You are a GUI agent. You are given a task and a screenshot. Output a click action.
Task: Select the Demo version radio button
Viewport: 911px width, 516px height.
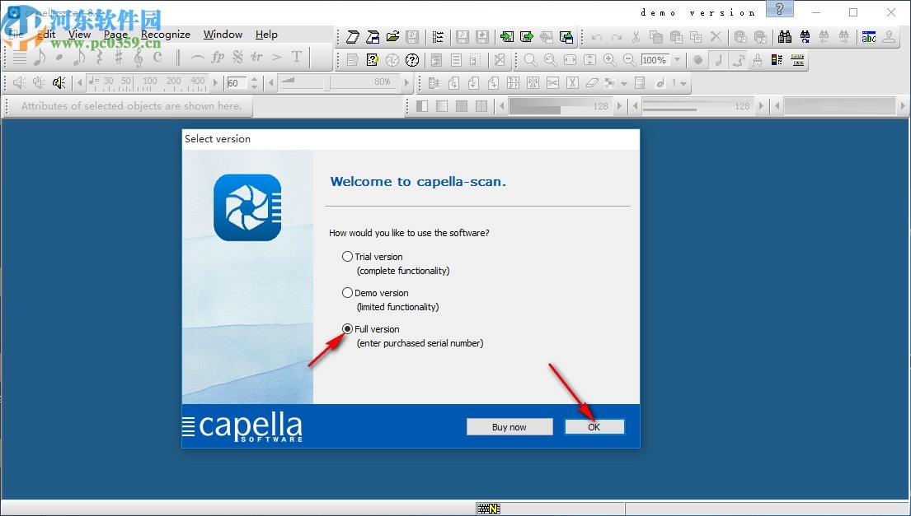pos(347,293)
